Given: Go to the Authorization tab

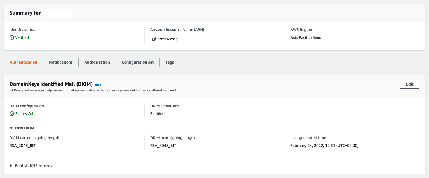Looking at the screenshot, I should tap(97, 62).
